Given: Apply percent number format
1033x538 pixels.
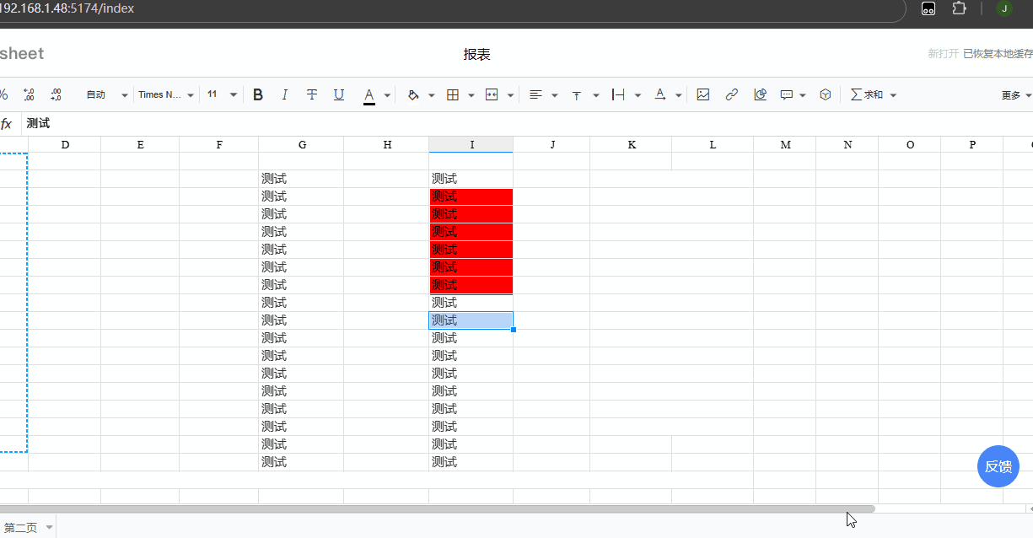Looking at the screenshot, I should pos(3,95).
